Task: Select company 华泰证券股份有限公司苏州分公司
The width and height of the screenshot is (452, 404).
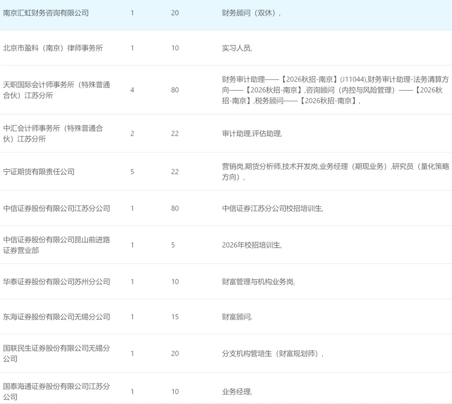Action: click(x=56, y=282)
